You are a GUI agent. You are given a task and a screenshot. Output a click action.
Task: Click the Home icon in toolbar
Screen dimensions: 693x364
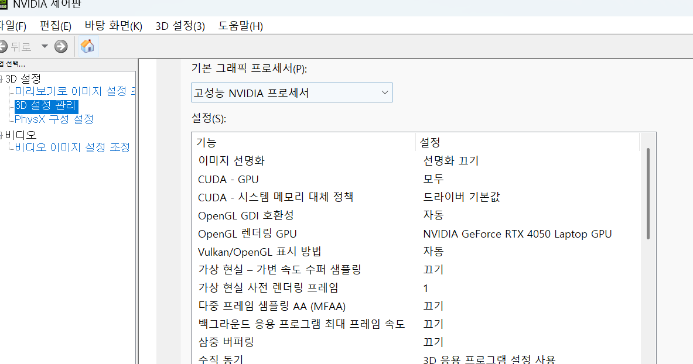(x=87, y=46)
